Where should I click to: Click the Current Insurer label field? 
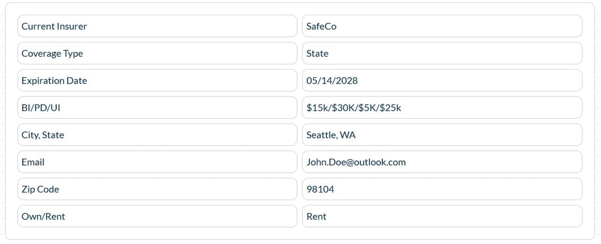(157, 26)
